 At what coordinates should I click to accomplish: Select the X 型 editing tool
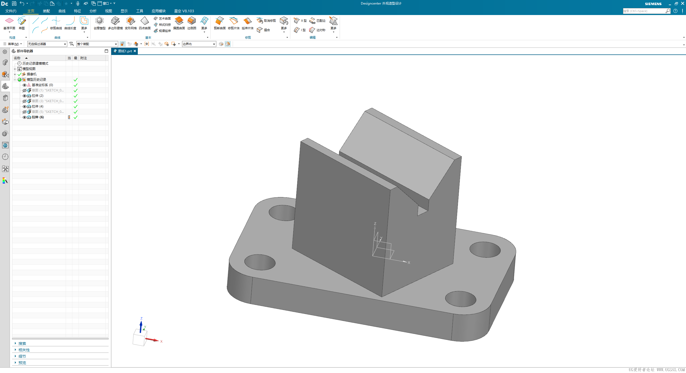coord(300,21)
